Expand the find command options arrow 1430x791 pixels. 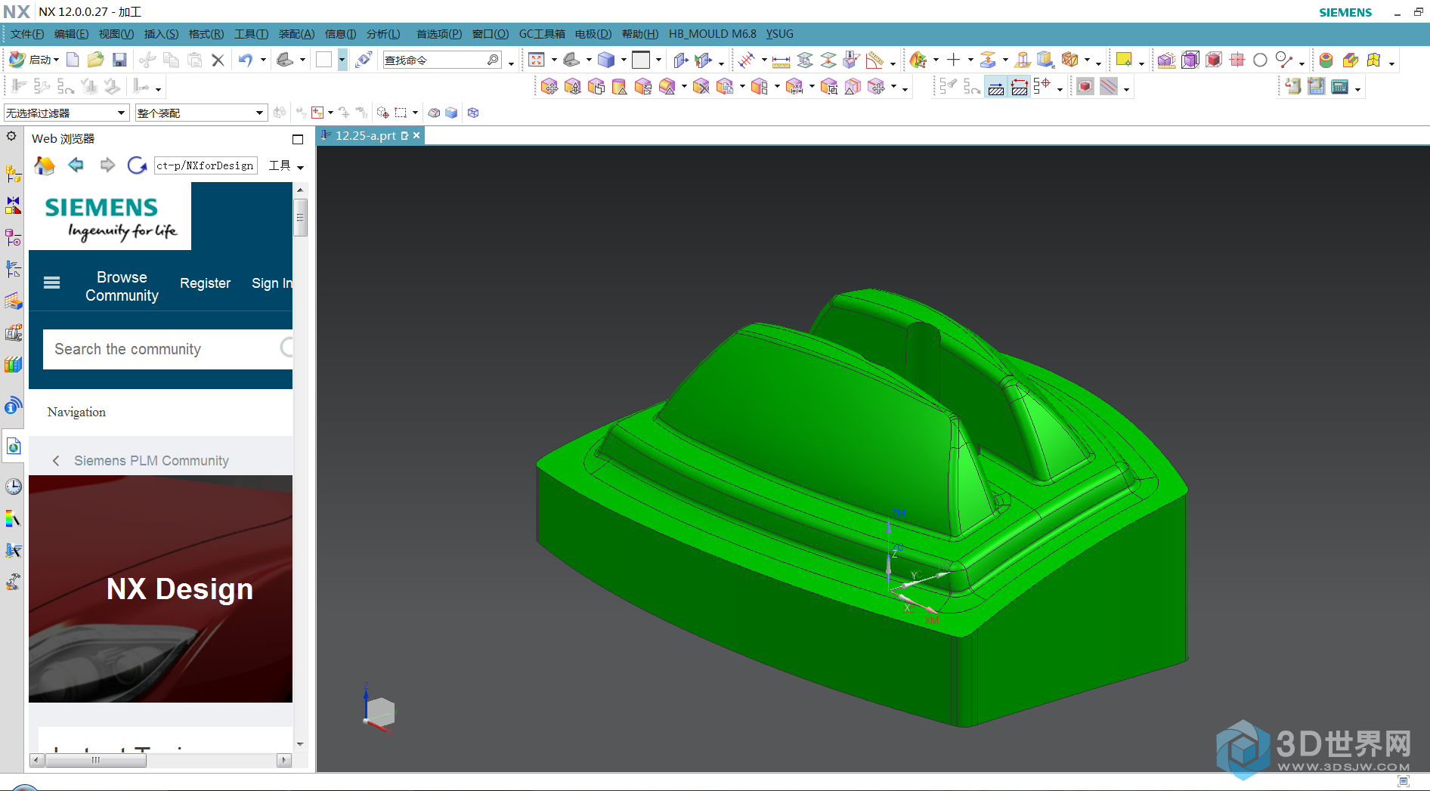point(512,63)
